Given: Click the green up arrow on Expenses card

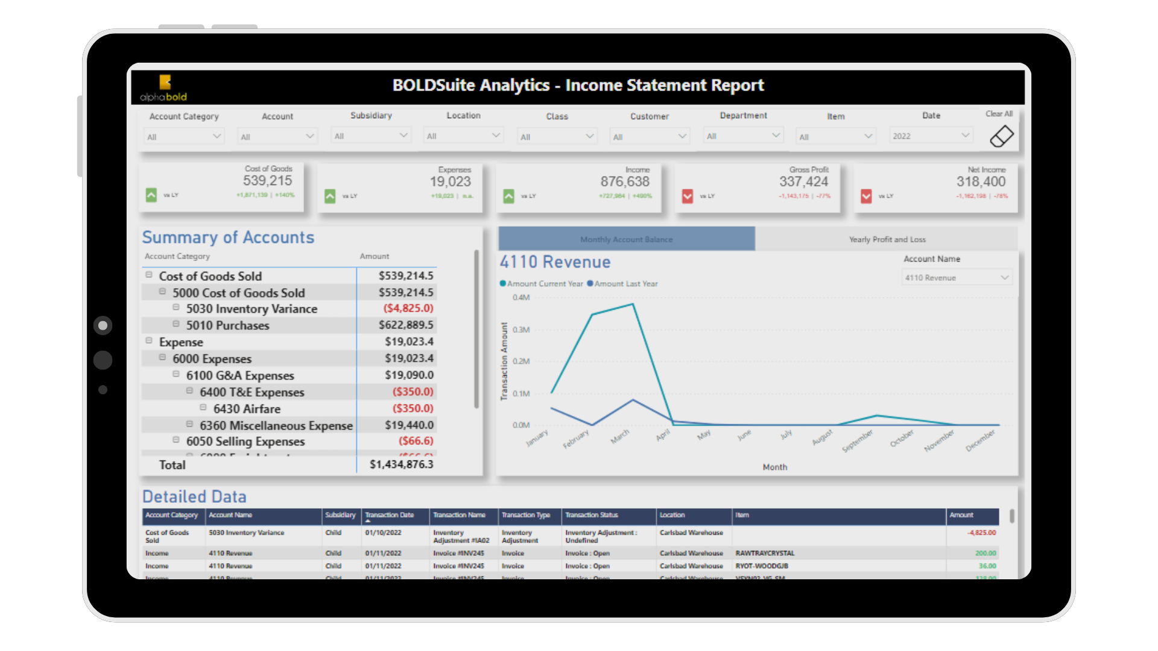Looking at the screenshot, I should click(330, 196).
